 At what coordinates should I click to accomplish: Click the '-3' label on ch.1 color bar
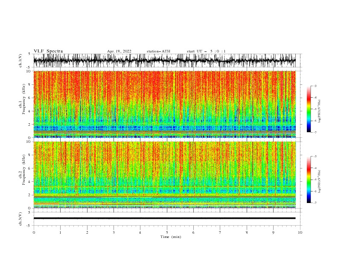pyautogui.click(x=315, y=86)
